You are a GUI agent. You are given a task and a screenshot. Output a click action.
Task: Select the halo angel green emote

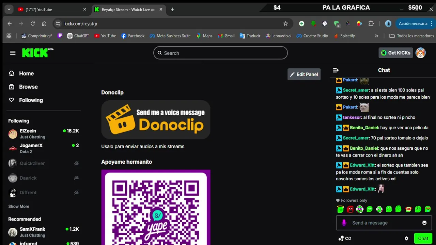coord(340,209)
